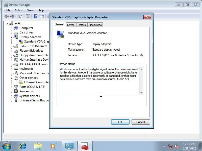Image resolution: width=202 pixels, height=151 pixels.
Task: Close the VGA Adapter Properties dialog
Action: (147, 17)
